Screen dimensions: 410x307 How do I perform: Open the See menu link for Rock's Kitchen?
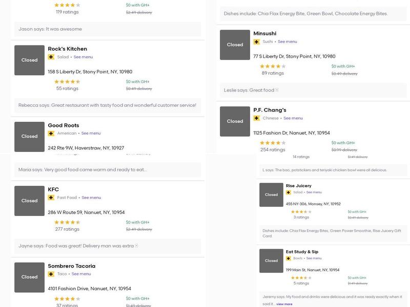tap(83, 57)
